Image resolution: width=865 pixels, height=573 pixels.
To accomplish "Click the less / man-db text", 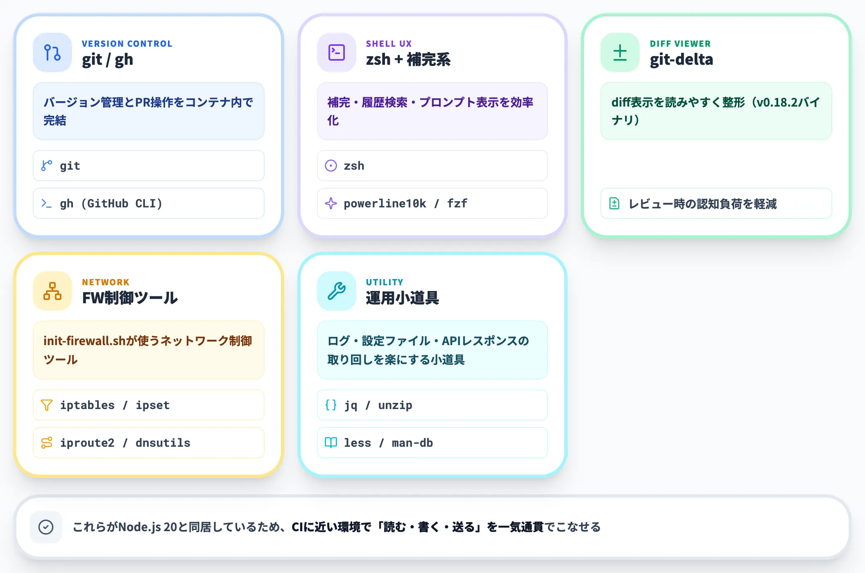I will point(388,443).
